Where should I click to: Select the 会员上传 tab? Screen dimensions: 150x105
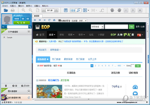pos(92,59)
